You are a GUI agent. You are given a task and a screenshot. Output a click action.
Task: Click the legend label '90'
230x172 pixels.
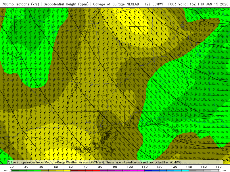[115, 167]
